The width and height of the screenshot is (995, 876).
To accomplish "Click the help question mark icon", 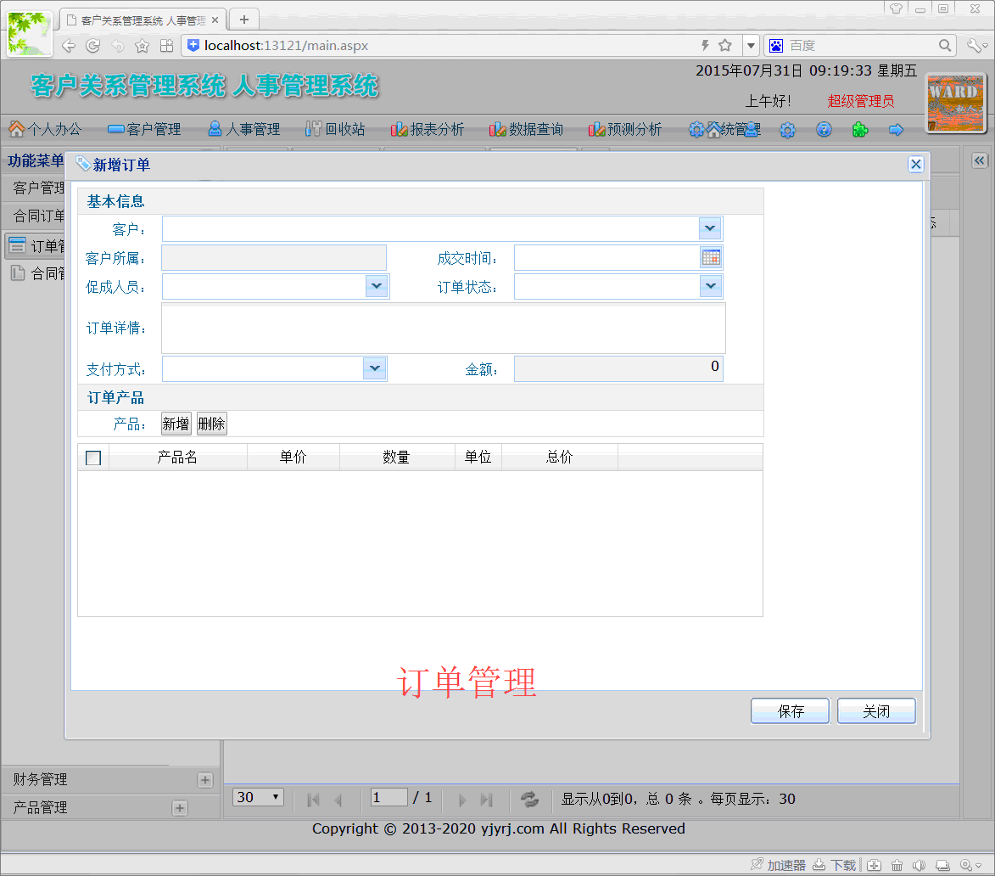I will pyautogui.click(x=824, y=130).
